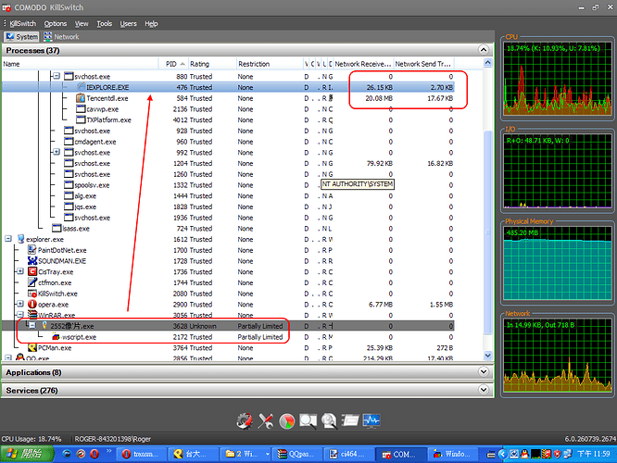Expand the opera.exe tree node
617x463 pixels.
[20, 304]
